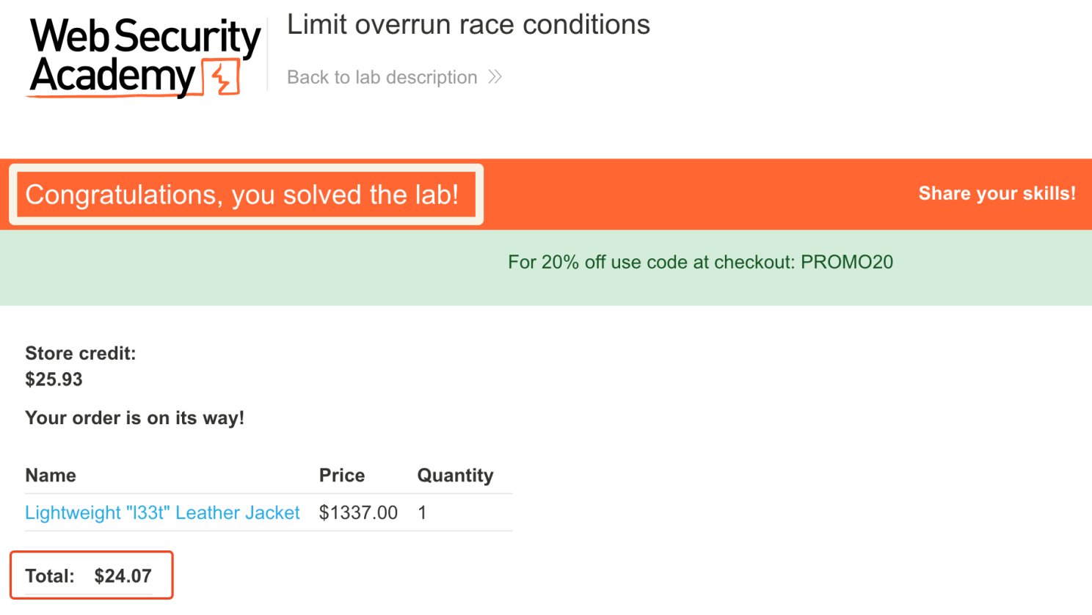Click the PROMO20 promo code text

click(847, 262)
